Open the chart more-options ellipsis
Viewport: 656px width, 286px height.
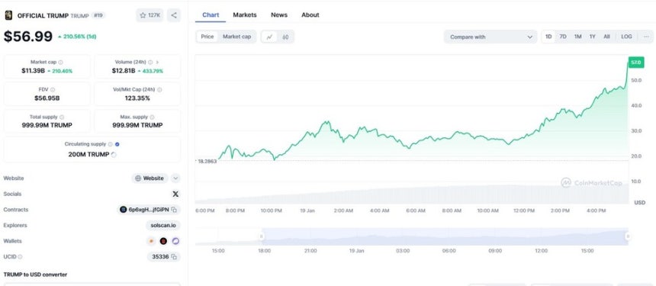pyautogui.click(x=646, y=37)
